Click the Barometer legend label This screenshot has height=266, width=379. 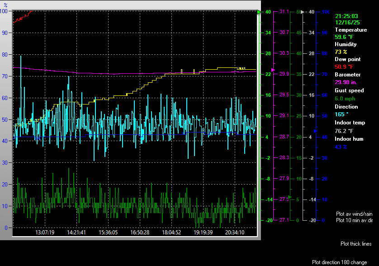point(348,75)
